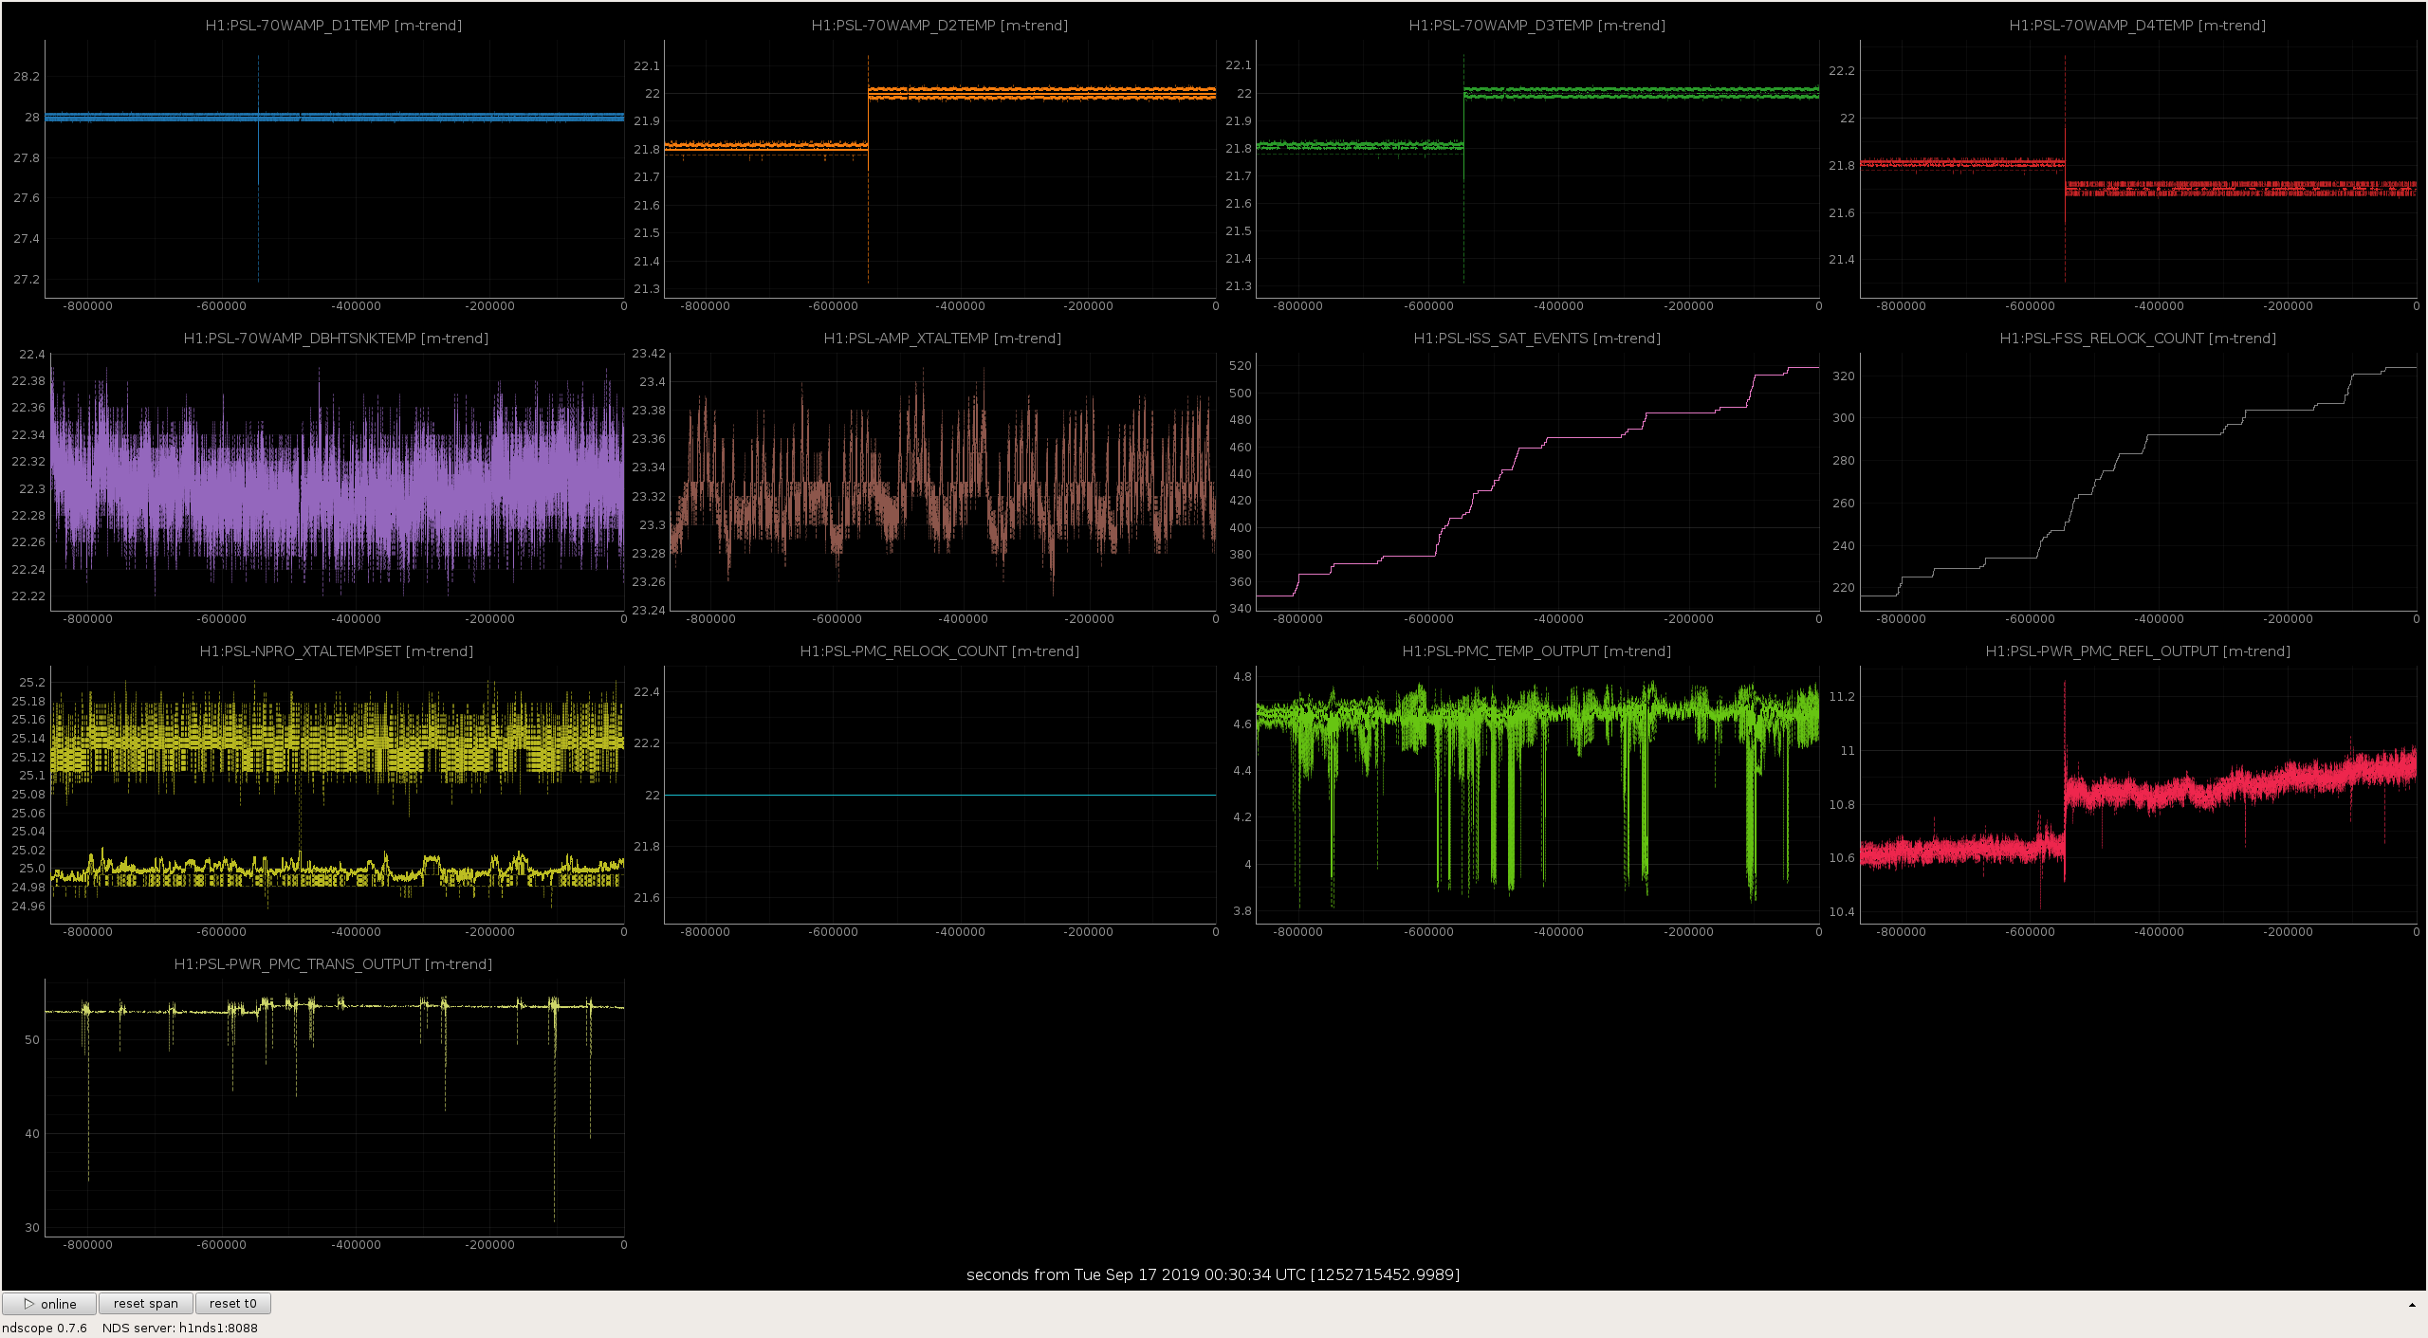
Task: Click the reset t0 button
Action: [x=233, y=1304]
